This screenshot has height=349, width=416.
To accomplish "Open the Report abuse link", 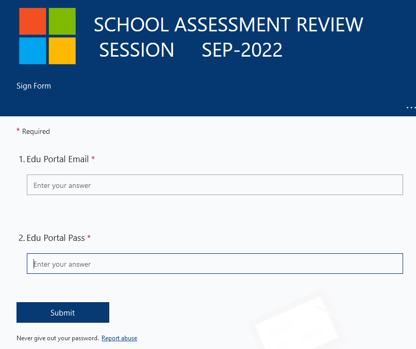I will 120,338.
